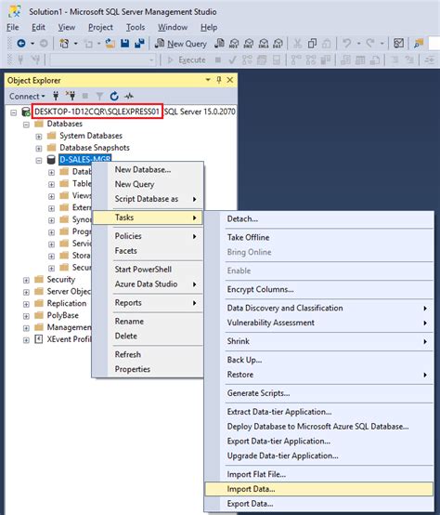Click the Database Engine Query icon
Image resolution: width=440 pixels, height=515 pixels.
(x=219, y=43)
